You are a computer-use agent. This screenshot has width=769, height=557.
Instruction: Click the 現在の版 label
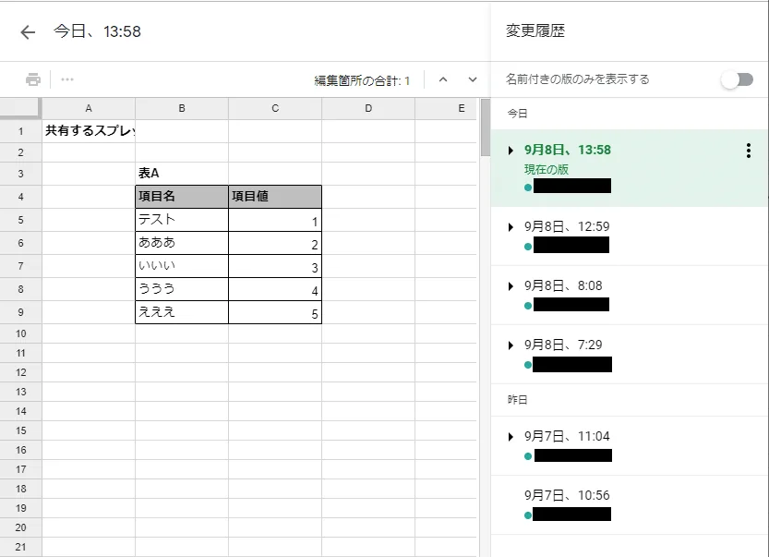tap(547, 170)
